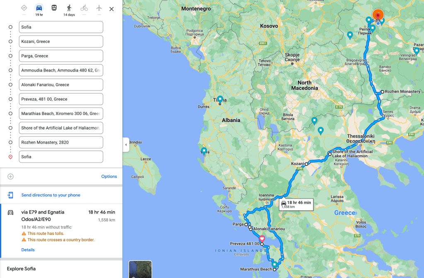This screenshot has height=278, width=424.
Task: Open route Options
Action: click(x=109, y=177)
